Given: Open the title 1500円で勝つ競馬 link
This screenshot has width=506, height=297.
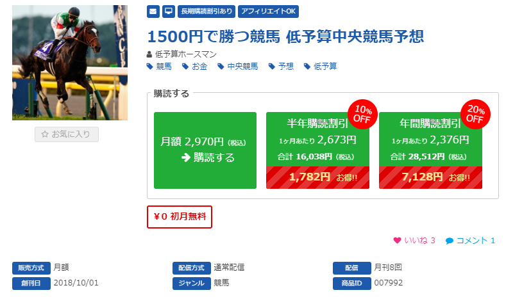Looking at the screenshot, I should [285, 36].
